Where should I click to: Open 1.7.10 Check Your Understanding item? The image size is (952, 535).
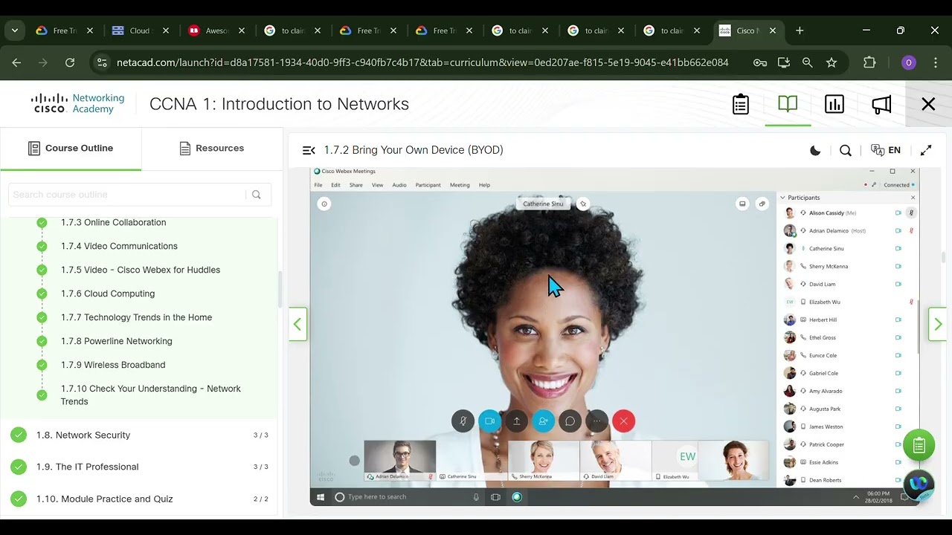click(x=151, y=395)
